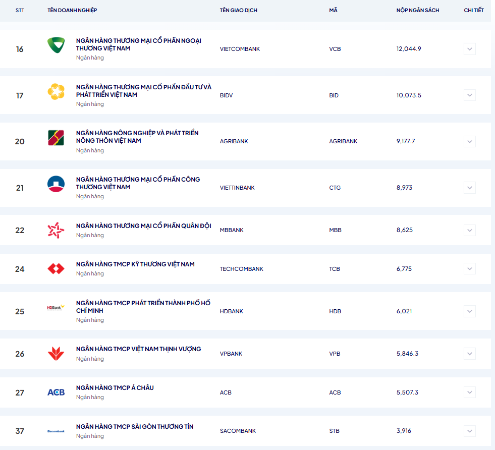
Task: Click the budget value 10,073.5
Action: tap(409, 95)
